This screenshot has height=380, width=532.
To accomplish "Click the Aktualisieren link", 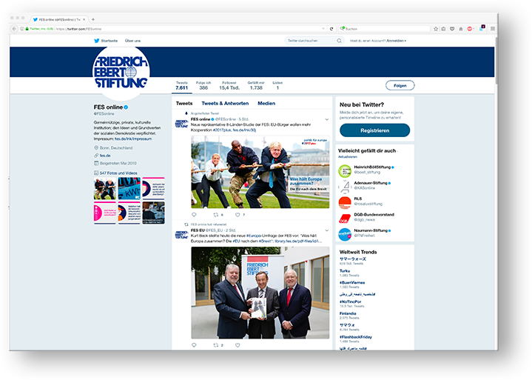I will tap(348, 157).
